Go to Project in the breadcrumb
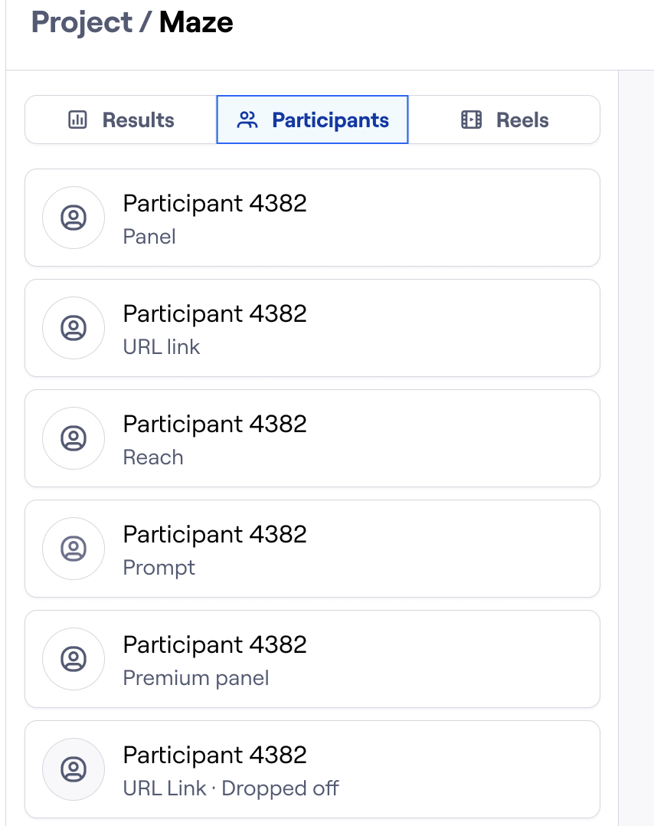 pyautogui.click(x=82, y=22)
